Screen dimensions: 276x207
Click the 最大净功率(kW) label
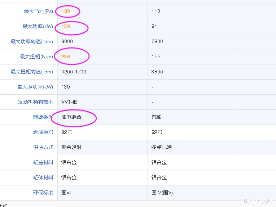coord(35,87)
